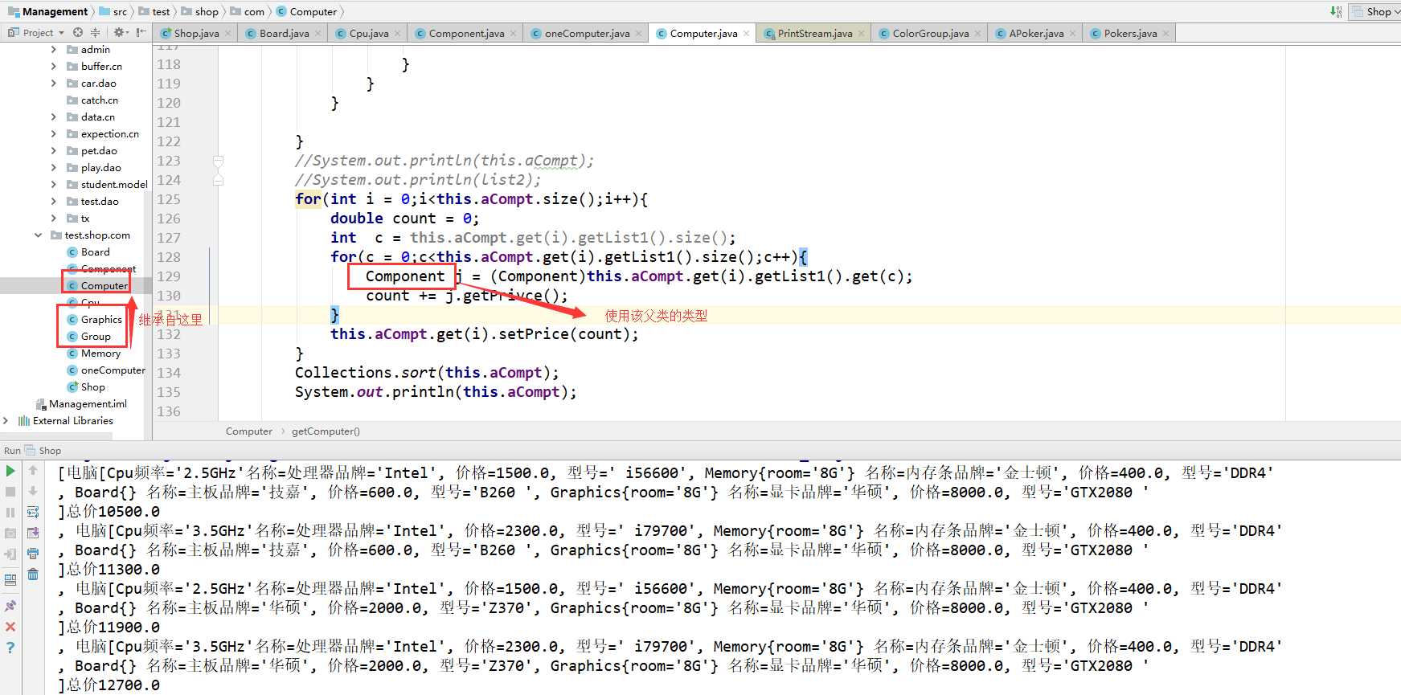Screen dimensions: 1401x695
Task: Click the binary sort icon near Shop config
Action: (x=1335, y=11)
